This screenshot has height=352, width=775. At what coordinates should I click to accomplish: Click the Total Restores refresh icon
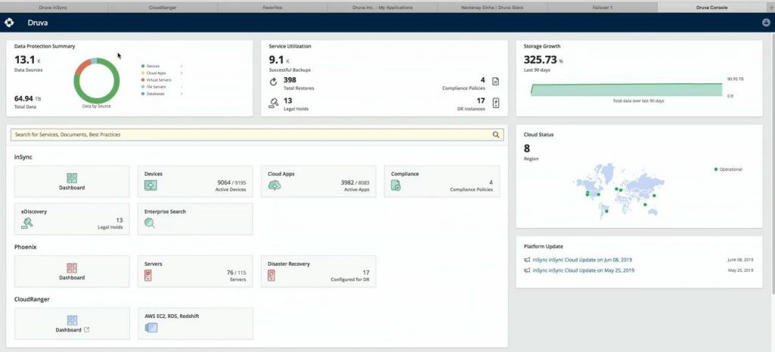coord(273,82)
